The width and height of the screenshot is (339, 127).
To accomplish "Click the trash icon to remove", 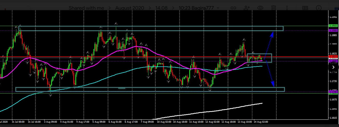I will pos(274,8).
